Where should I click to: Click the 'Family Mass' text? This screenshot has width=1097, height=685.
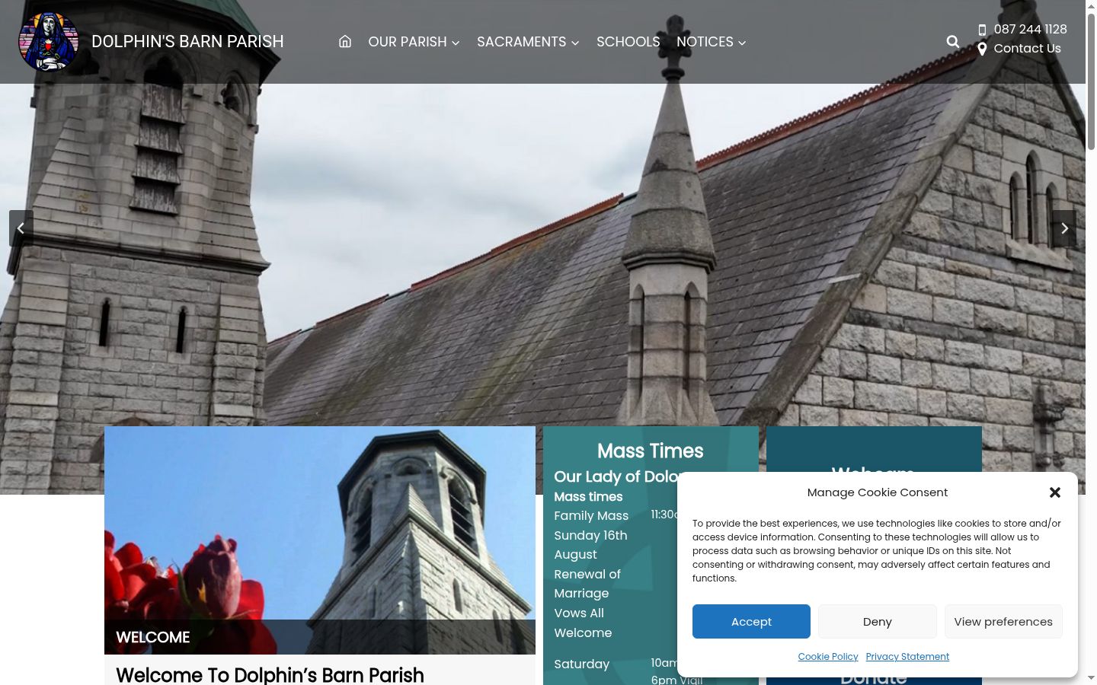591,516
